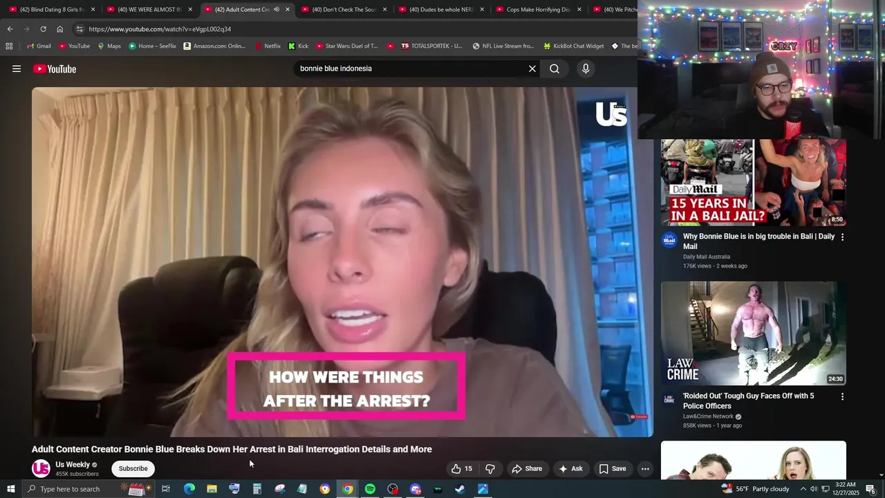Open the Netflix bookmark
The height and width of the screenshot is (498, 885).
267,46
